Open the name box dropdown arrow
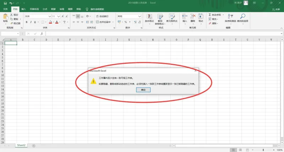The height and width of the screenshot is (152, 284). [x=18, y=34]
